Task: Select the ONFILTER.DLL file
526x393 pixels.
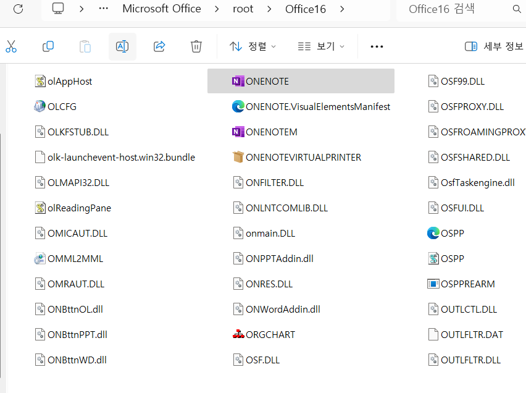Action: click(269, 183)
